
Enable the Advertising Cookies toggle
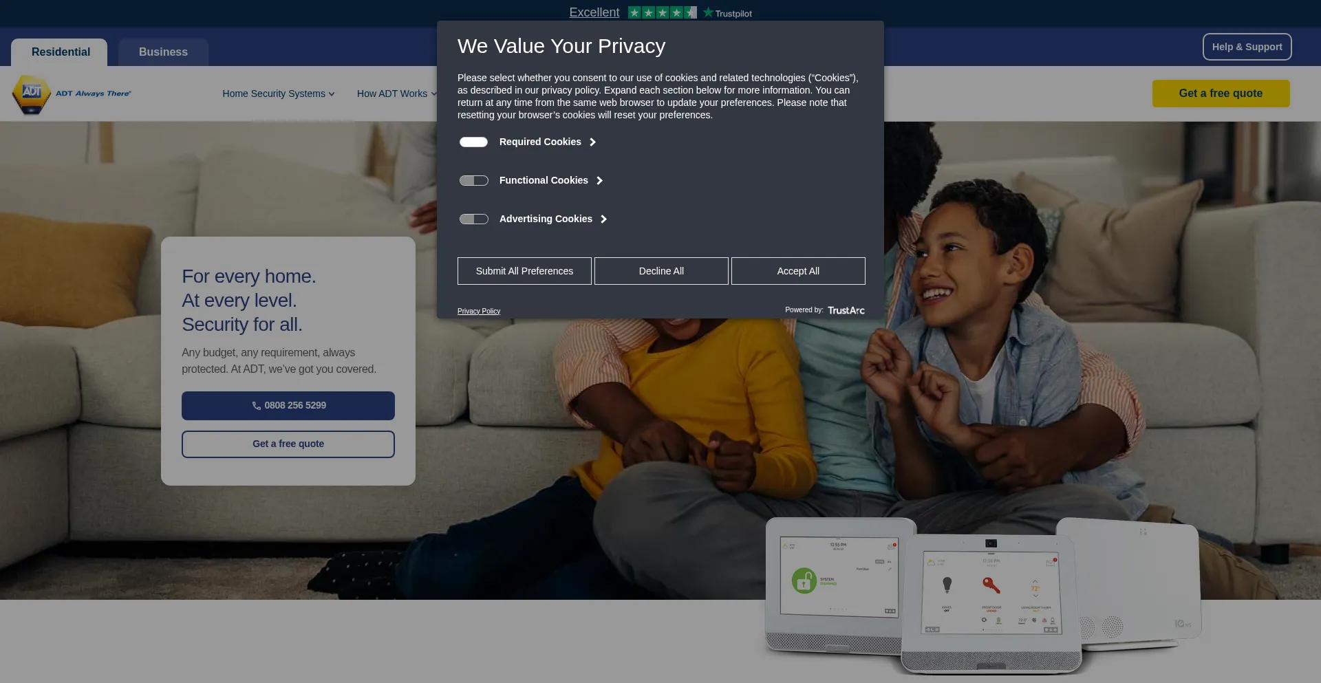point(473,219)
